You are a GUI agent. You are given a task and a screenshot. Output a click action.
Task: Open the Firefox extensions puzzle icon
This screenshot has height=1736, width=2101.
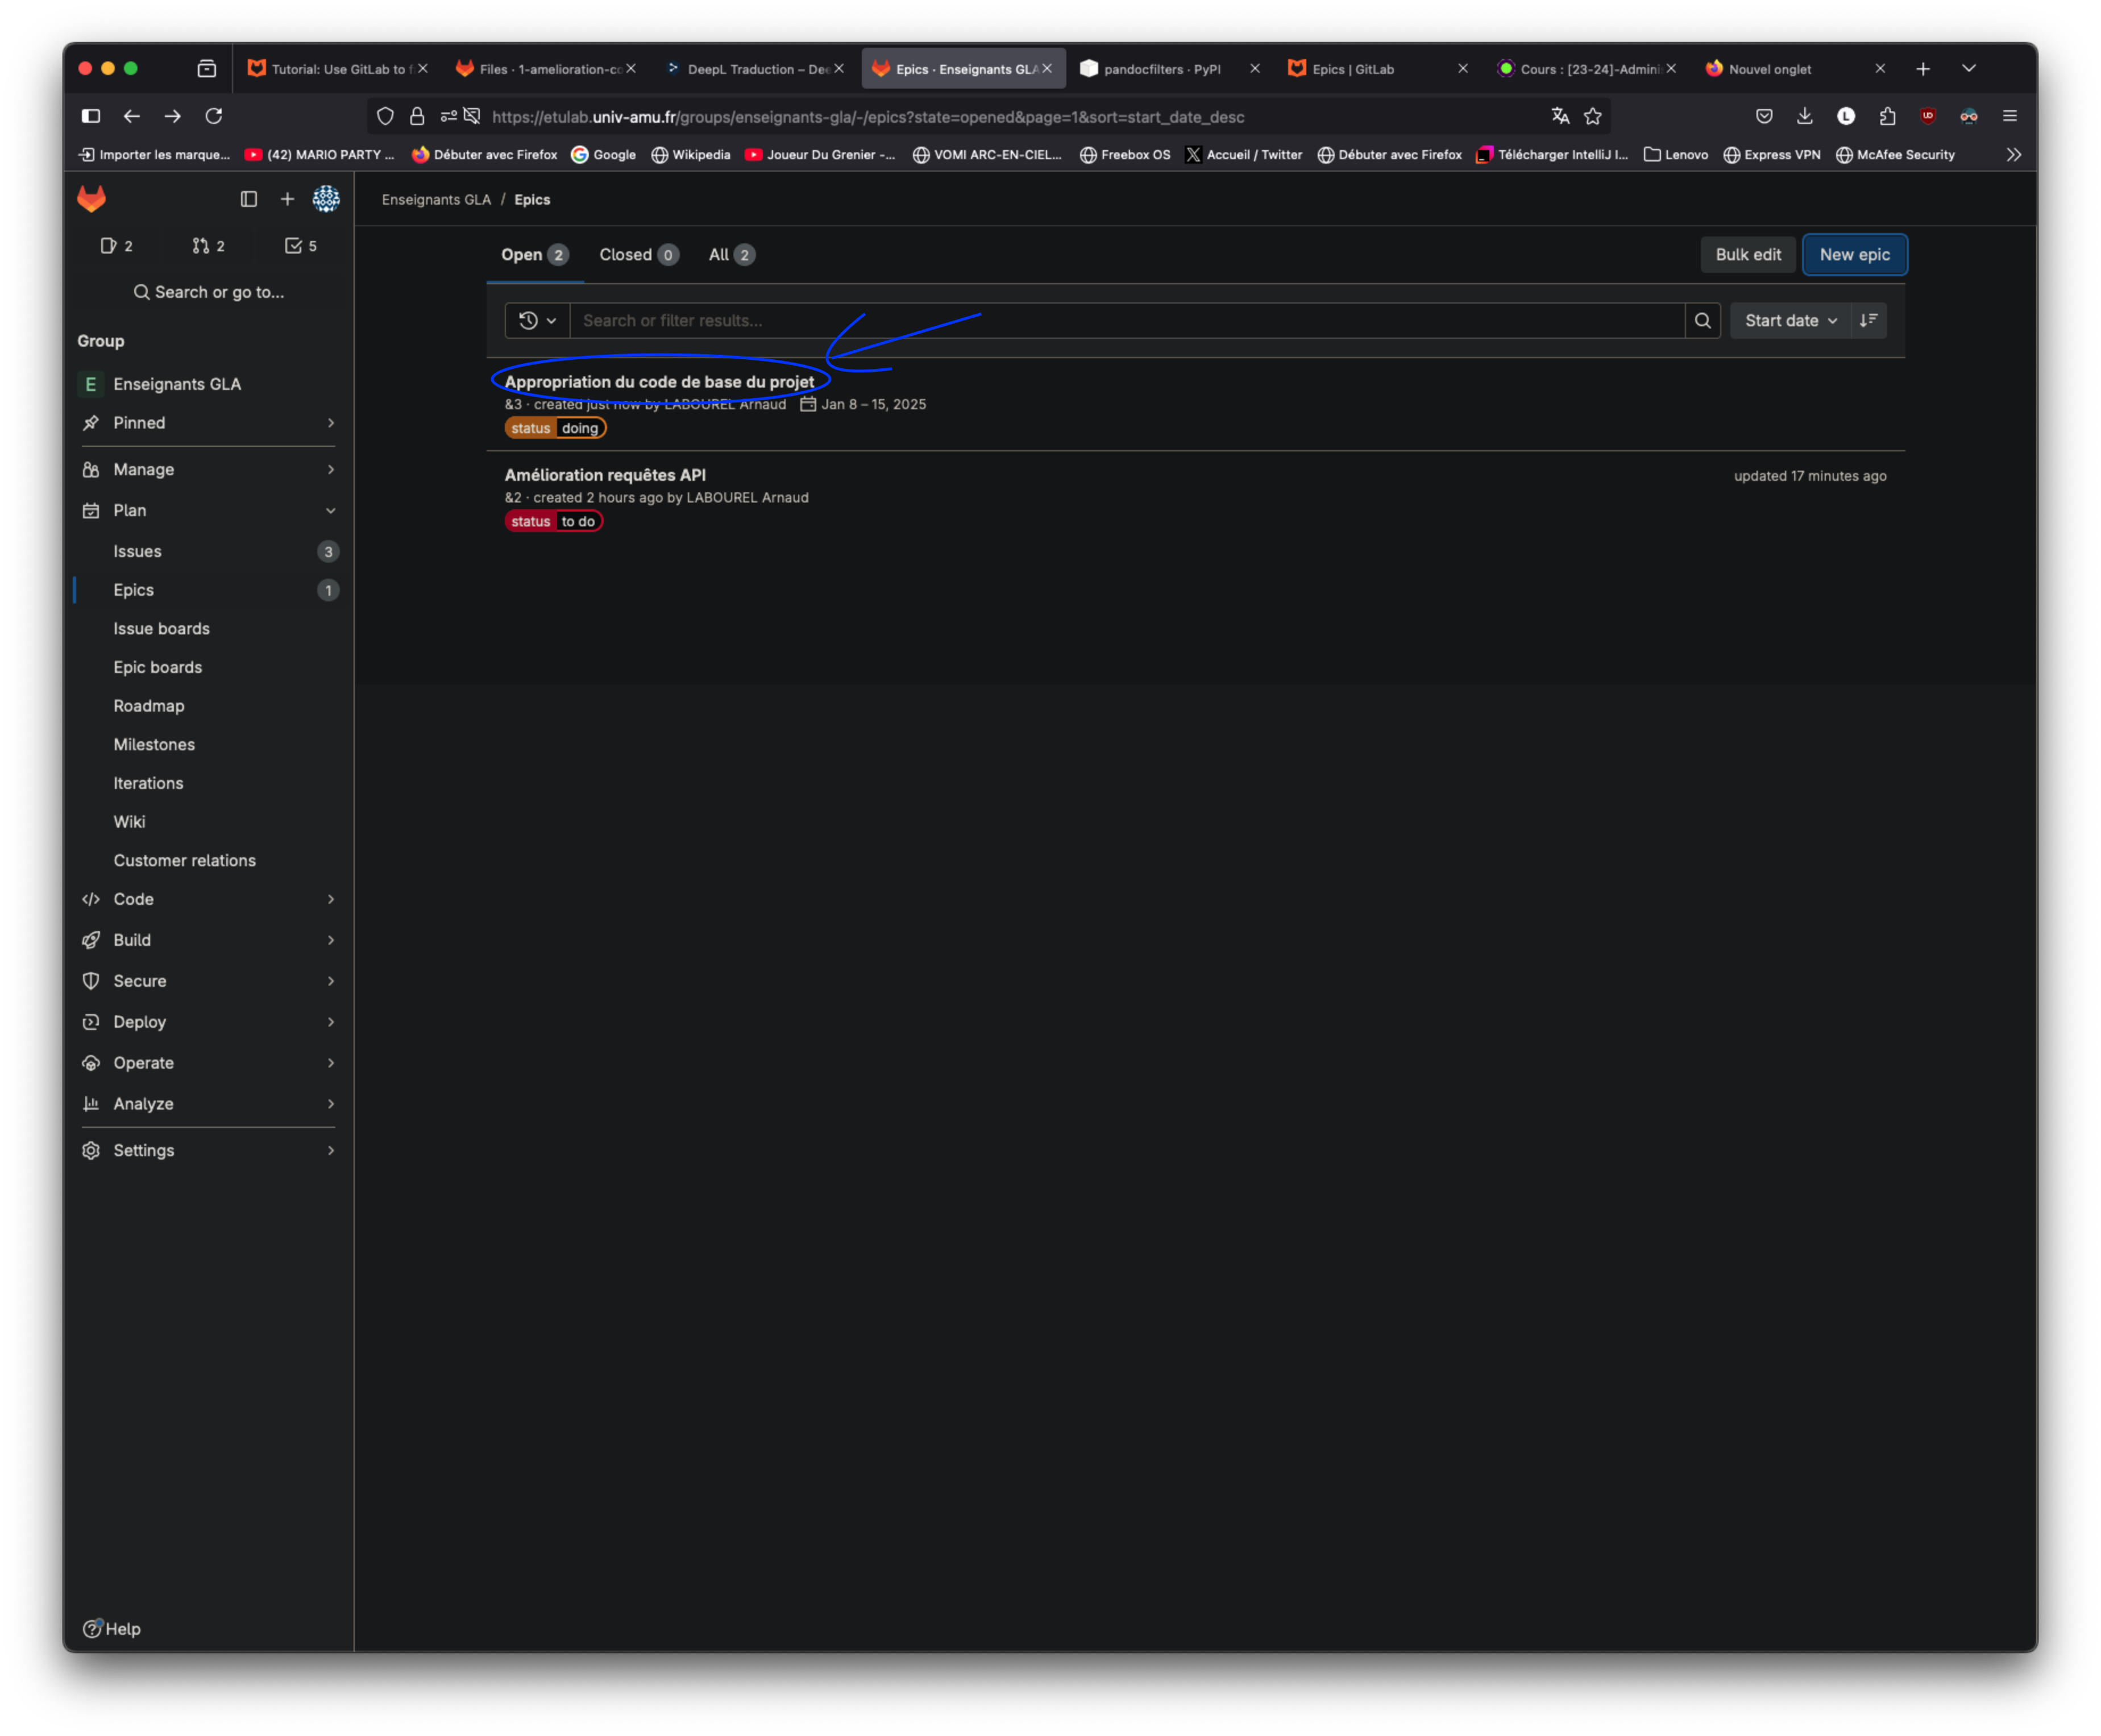point(1887,116)
